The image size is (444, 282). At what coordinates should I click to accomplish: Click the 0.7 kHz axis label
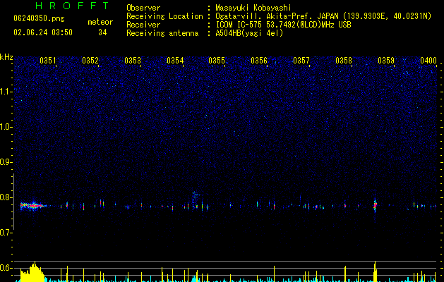point(6,233)
